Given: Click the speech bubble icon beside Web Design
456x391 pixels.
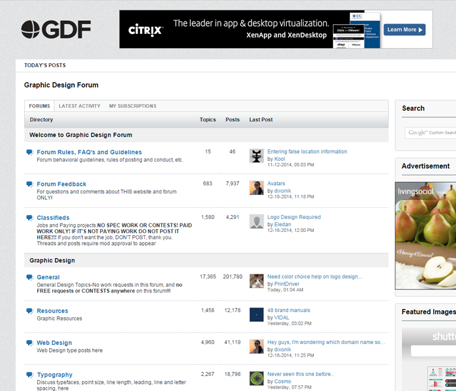Looking at the screenshot, I should [x=30, y=343].
